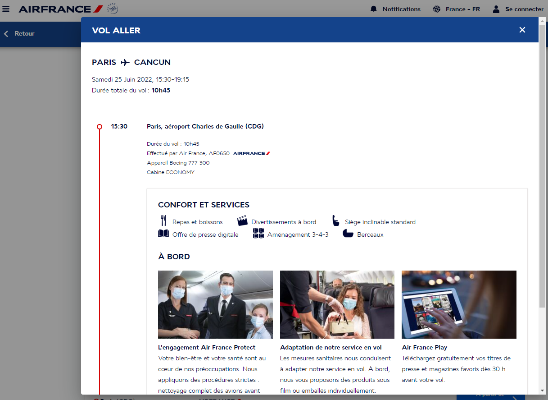Click Paris, aéroport Charles de Gaulle (CDG)
The height and width of the screenshot is (400, 548).
tap(205, 127)
